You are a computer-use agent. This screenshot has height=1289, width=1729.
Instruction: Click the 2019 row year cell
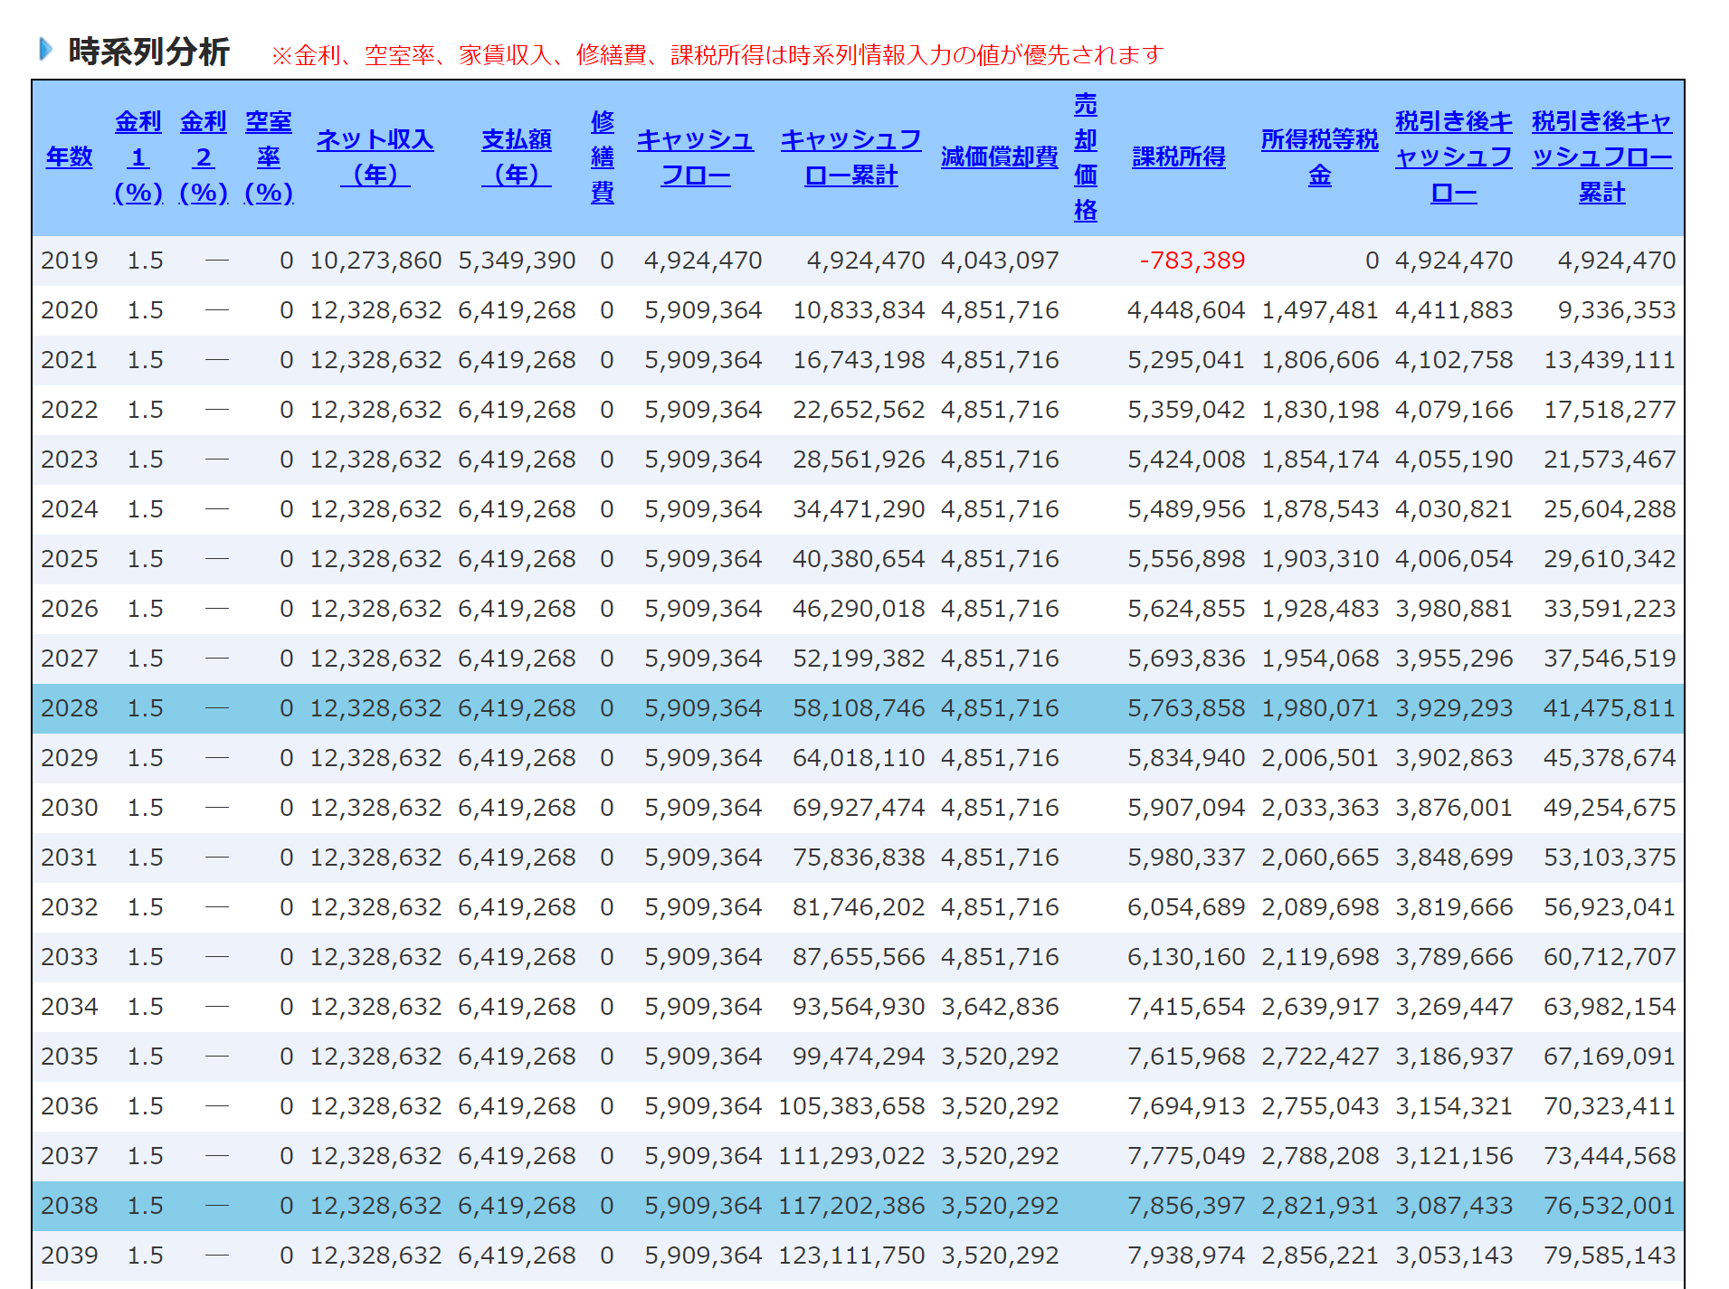coord(70,261)
